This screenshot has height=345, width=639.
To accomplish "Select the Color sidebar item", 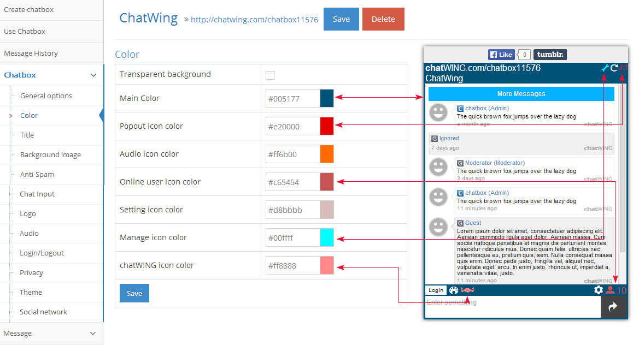I will click(x=29, y=116).
